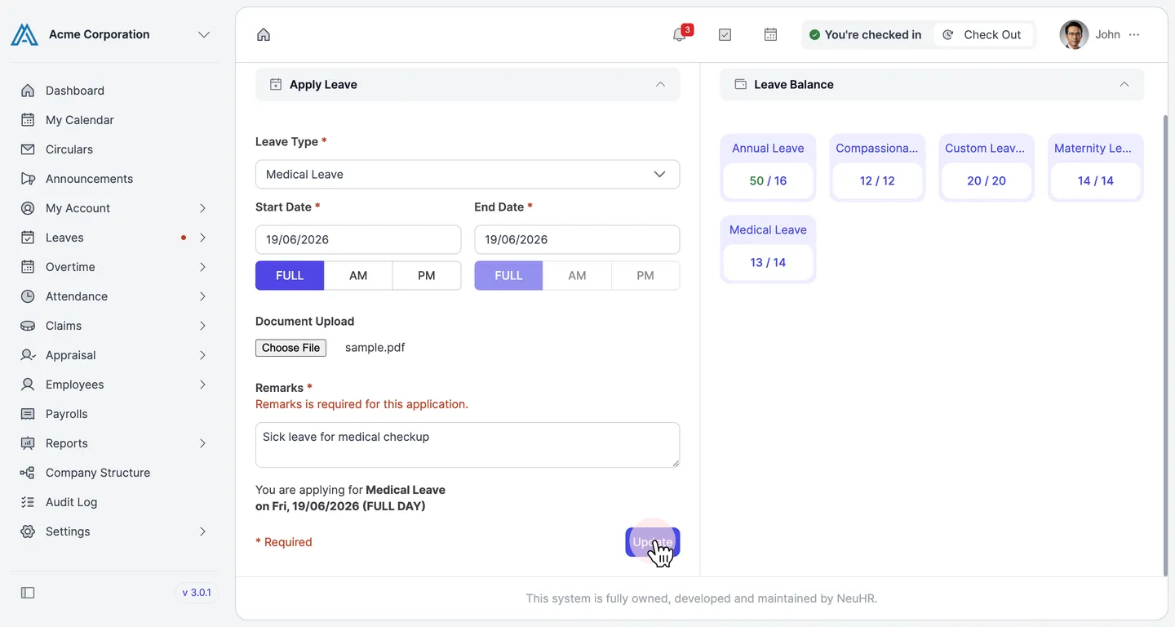Click the v 3.0.1 version badge
The image size is (1175, 627).
click(197, 593)
